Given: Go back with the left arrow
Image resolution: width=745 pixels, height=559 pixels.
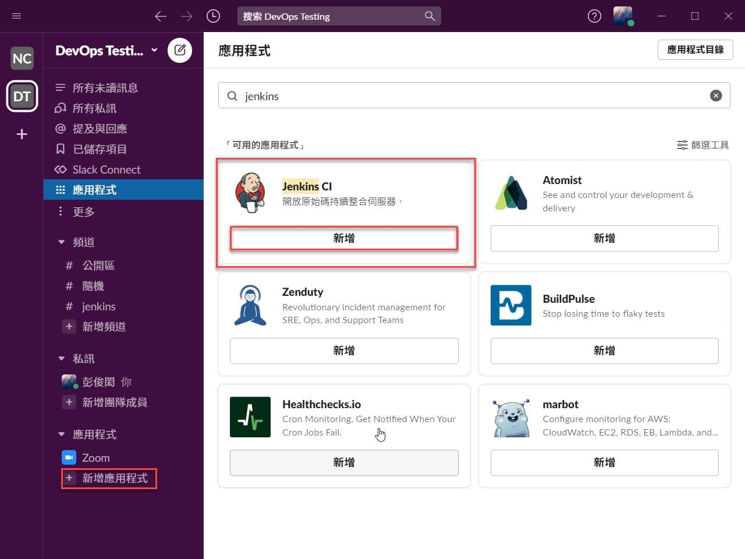Looking at the screenshot, I should point(161,16).
